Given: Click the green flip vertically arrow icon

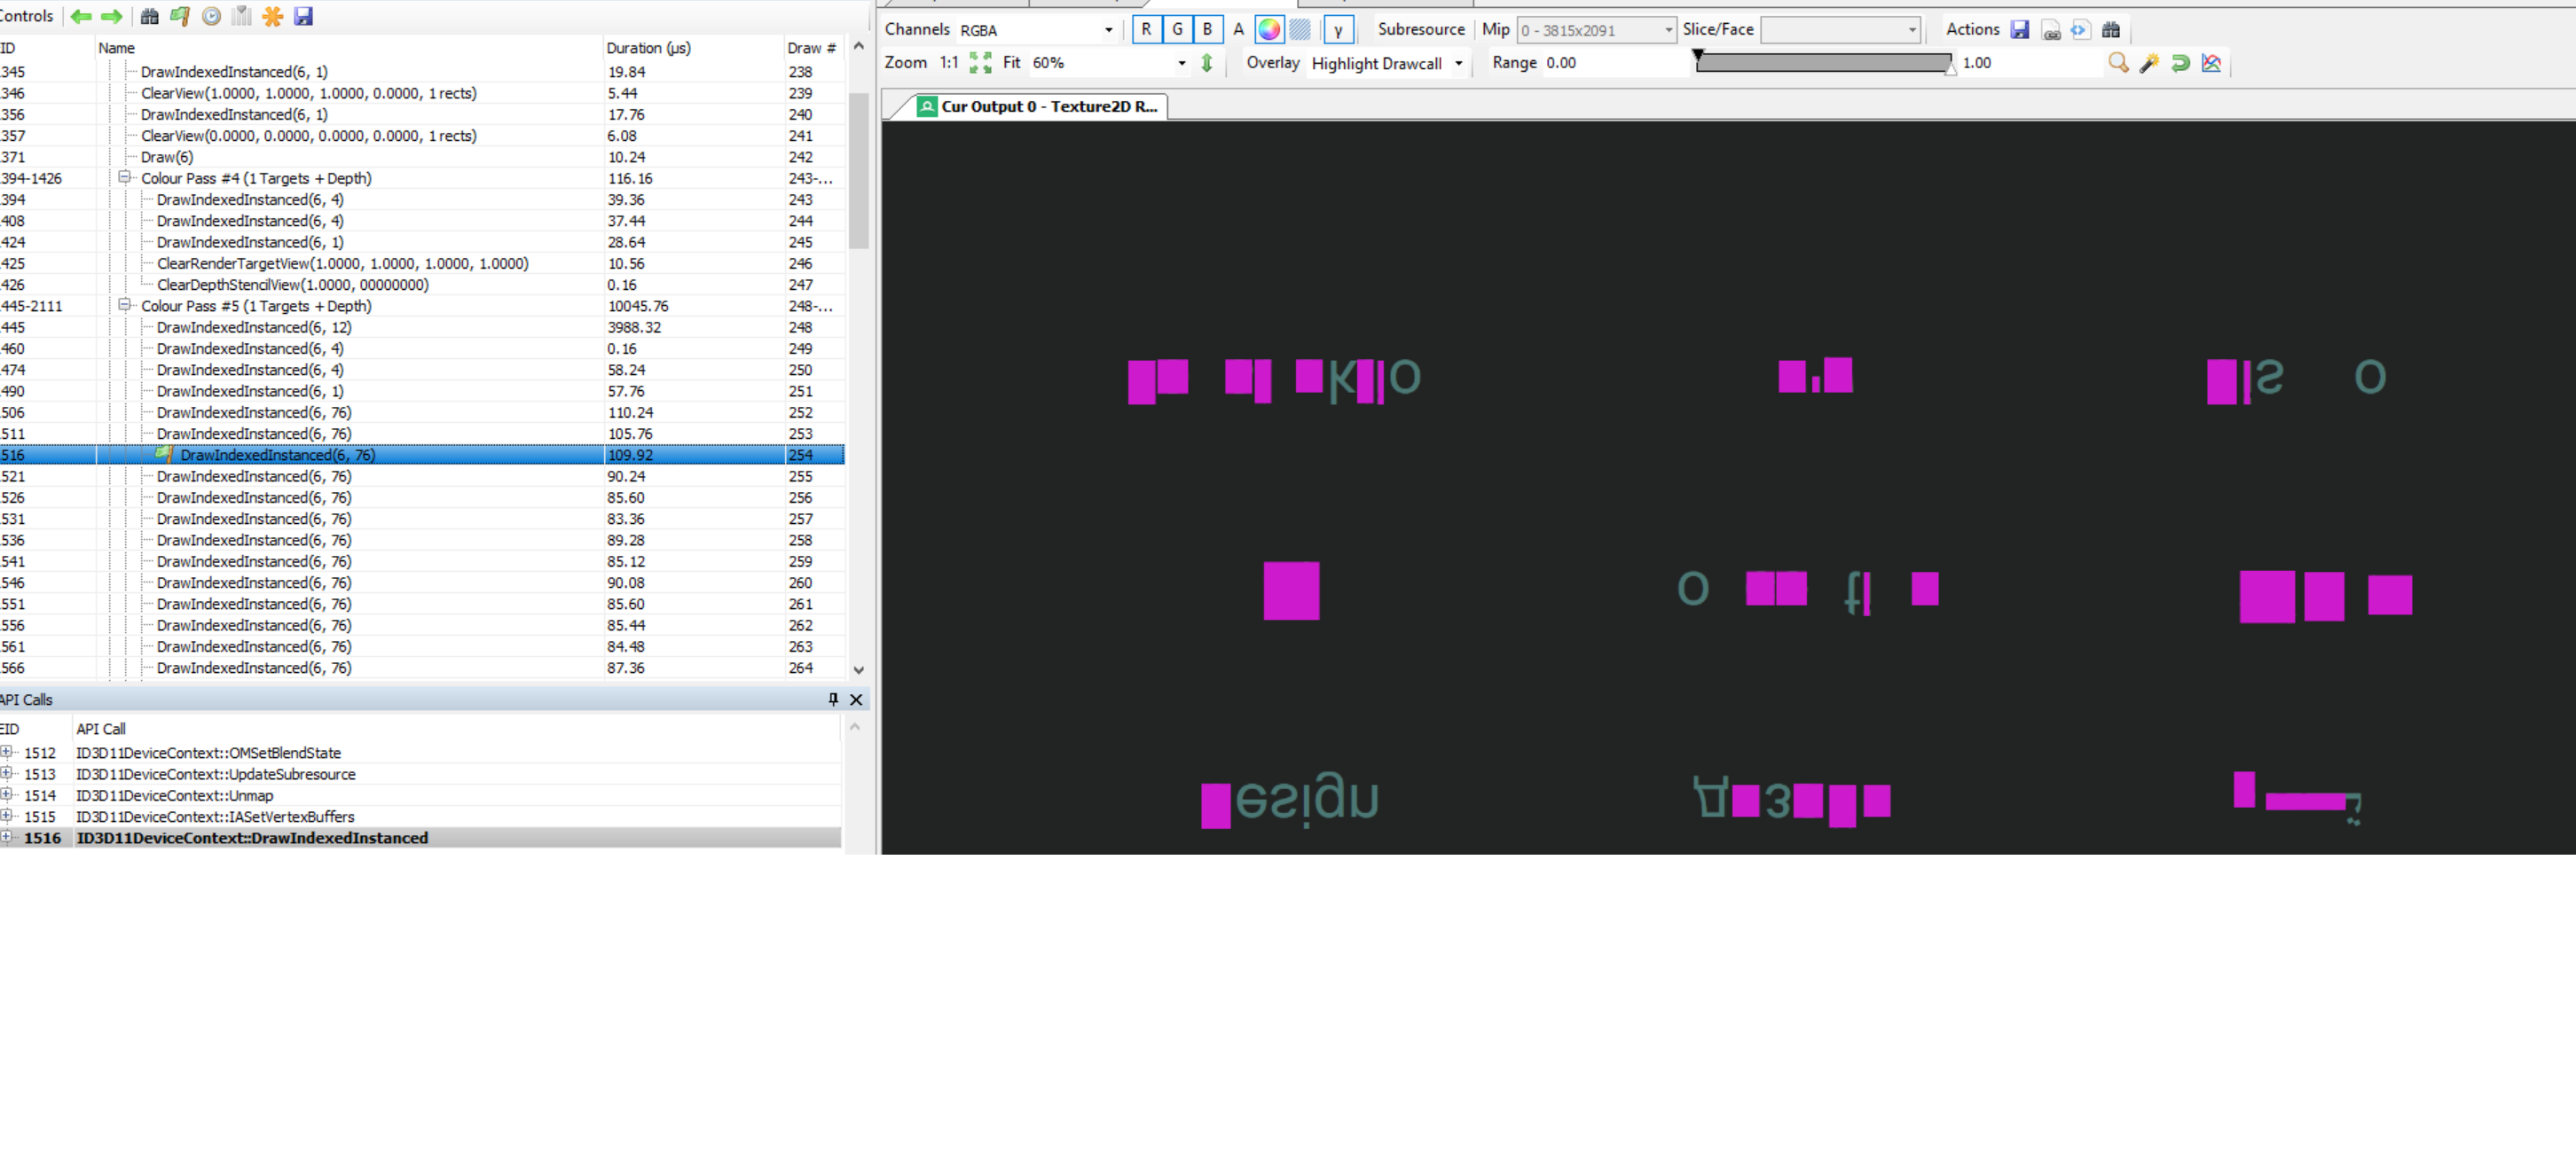Looking at the screenshot, I should (x=1207, y=63).
